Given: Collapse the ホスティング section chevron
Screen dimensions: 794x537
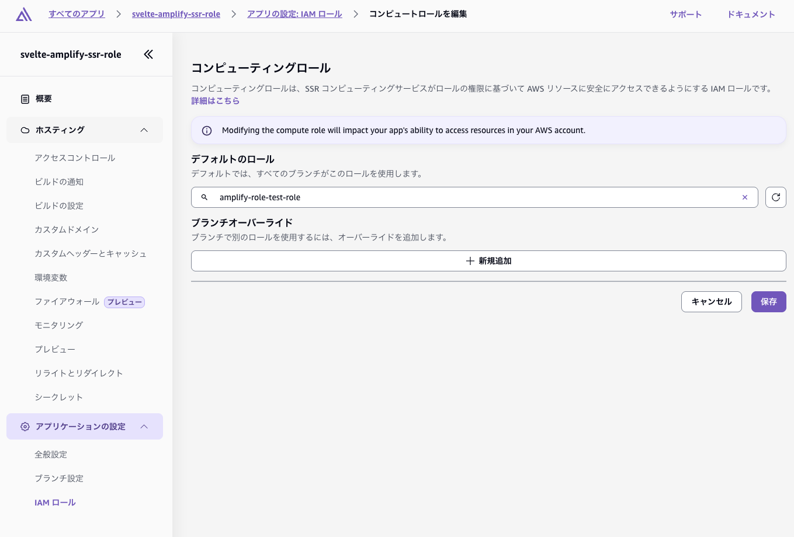Looking at the screenshot, I should [144, 130].
